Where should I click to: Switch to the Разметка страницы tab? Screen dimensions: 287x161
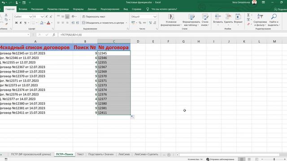coord(58,9)
